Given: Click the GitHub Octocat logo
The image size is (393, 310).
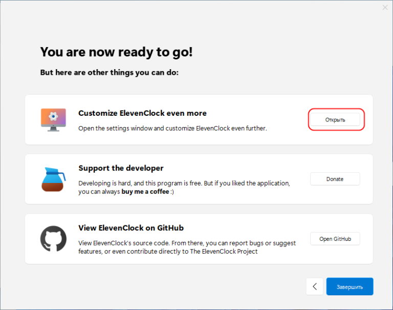Looking at the screenshot, I should pos(53,238).
